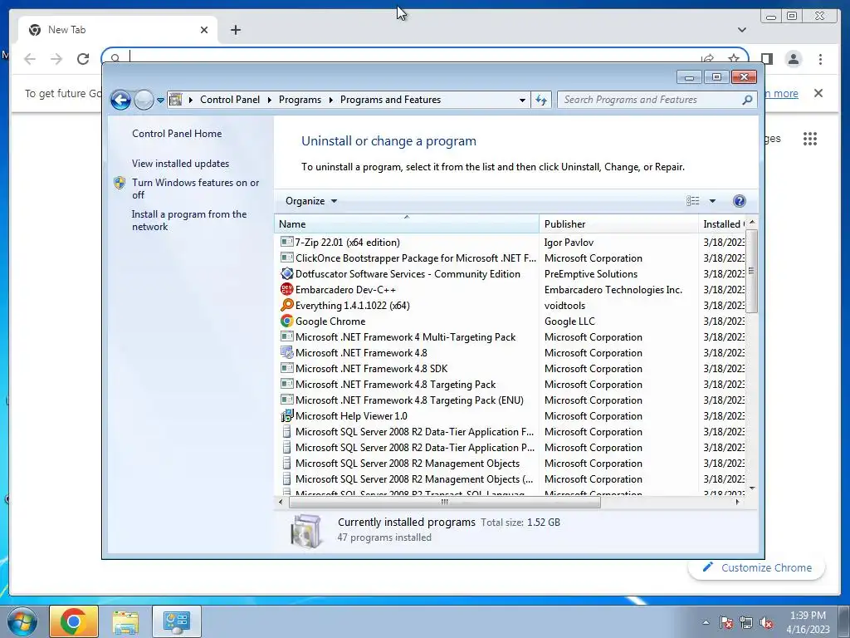Select SQL Server 2008 R2 Data-Tier Application F... row
This screenshot has height=638, width=850.
(510, 432)
